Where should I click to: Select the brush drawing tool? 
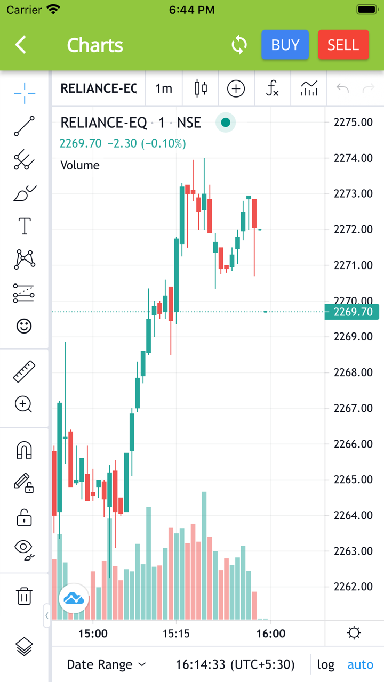click(25, 193)
